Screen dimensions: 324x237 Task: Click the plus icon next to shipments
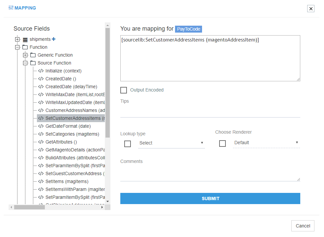click(x=54, y=39)
